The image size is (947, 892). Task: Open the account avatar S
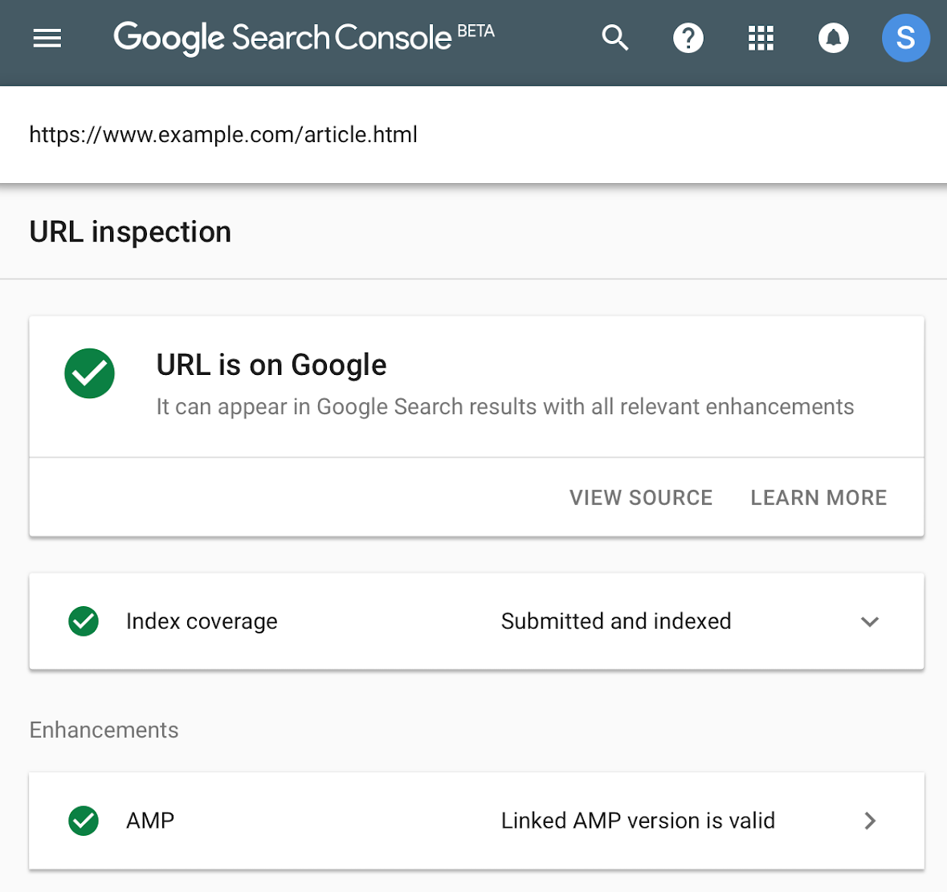[x=905, y=38]
